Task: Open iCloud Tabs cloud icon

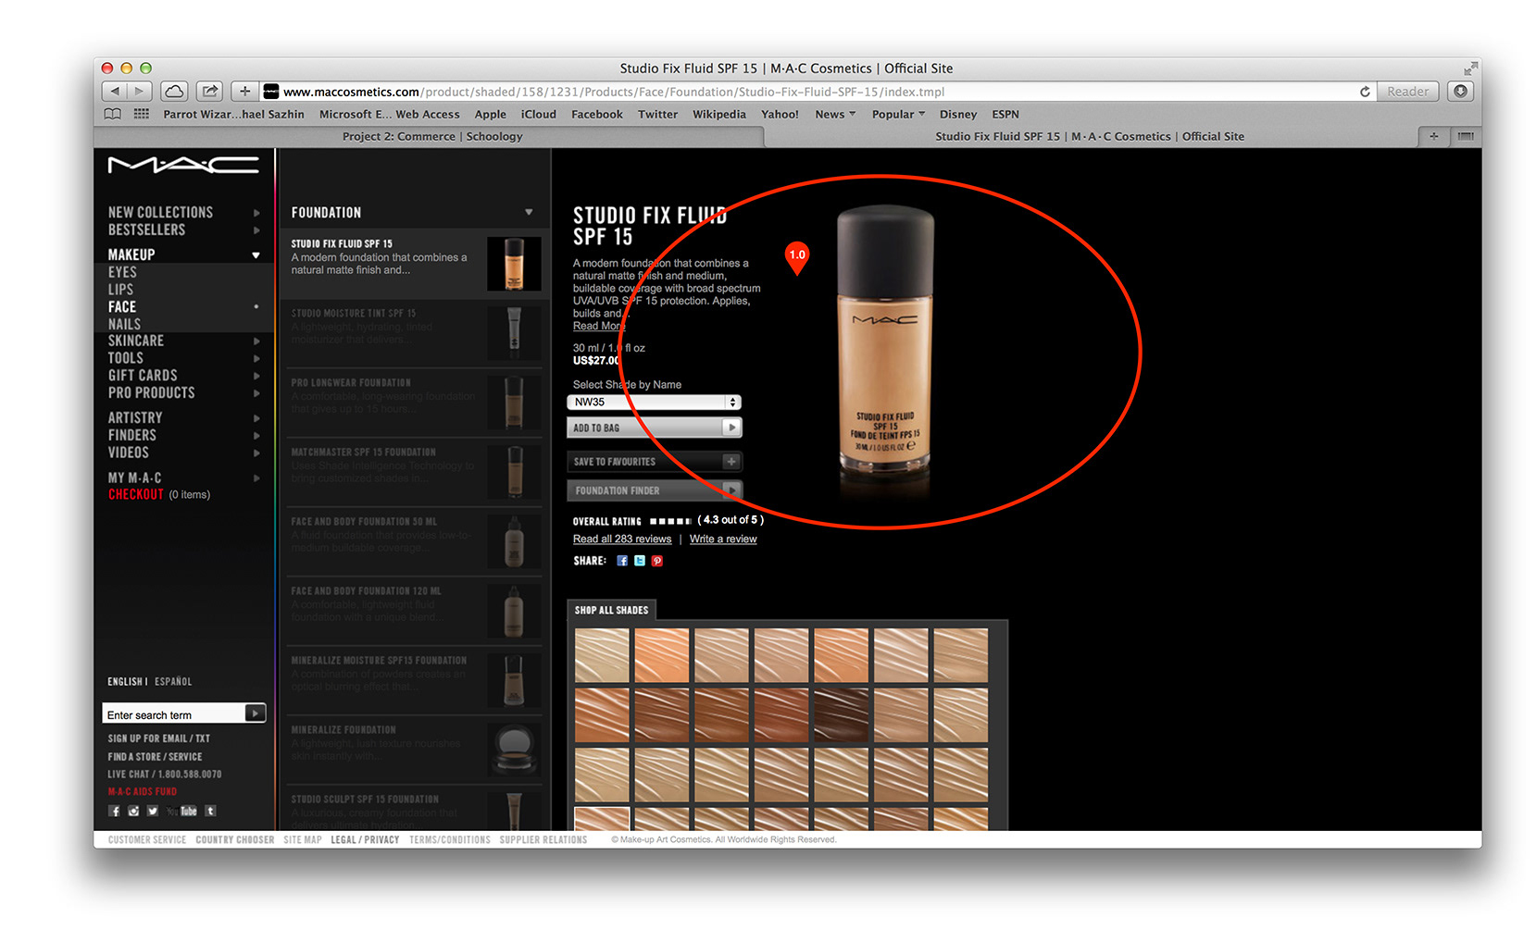Action: [174, 91]
